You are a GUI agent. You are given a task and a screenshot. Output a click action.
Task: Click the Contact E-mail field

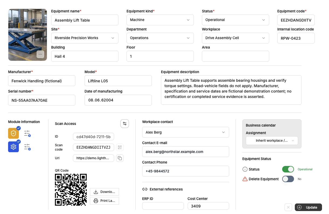pyautogui.click(x=185, y=152)
